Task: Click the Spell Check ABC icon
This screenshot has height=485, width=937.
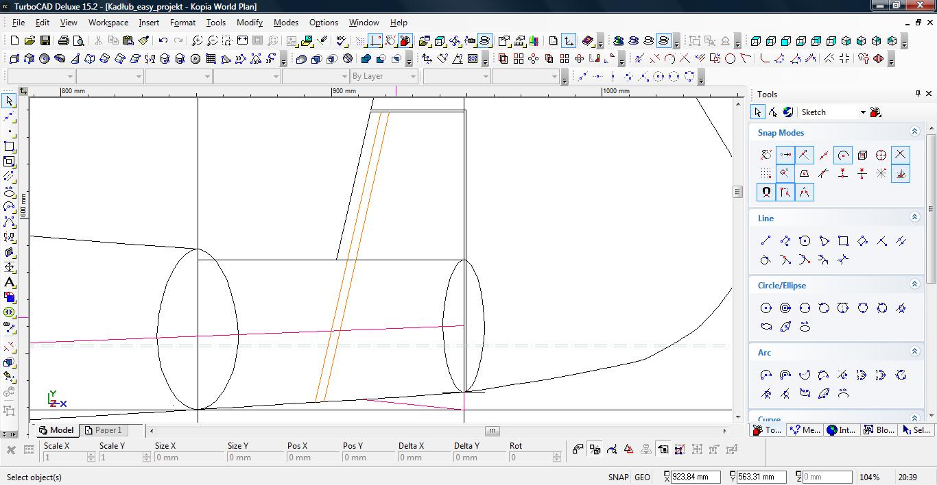Action: coord(342,41)
